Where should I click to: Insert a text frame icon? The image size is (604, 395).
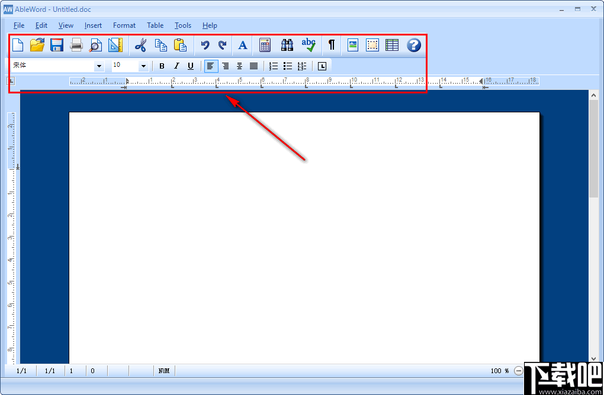coord(372,45)
